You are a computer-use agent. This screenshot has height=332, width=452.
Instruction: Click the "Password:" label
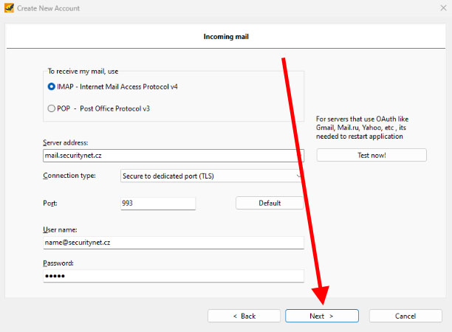click(58, 263)
